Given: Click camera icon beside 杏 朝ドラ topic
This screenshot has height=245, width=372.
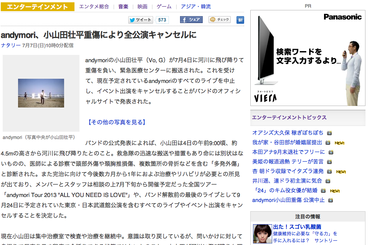Looking at the screenshot, I should [x=329, y=172].
